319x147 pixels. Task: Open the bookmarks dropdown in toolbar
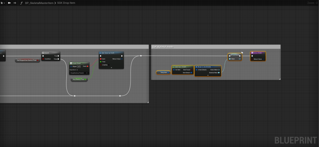(x=3, y=3)
